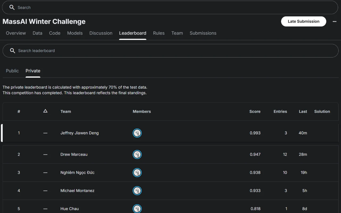The width and height of the screenshot is (341, 213).
Task: Open team Drew Marceau
Action: pyautogui.click(x=74, y=154)
